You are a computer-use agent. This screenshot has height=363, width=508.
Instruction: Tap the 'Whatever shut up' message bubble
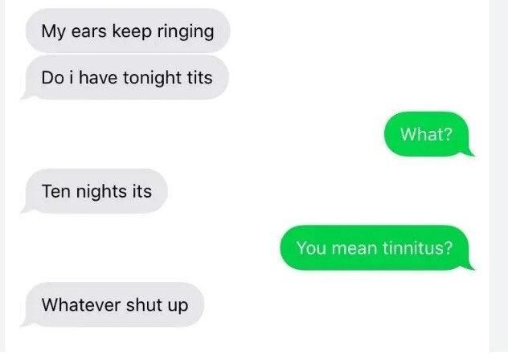pos(112,304)
